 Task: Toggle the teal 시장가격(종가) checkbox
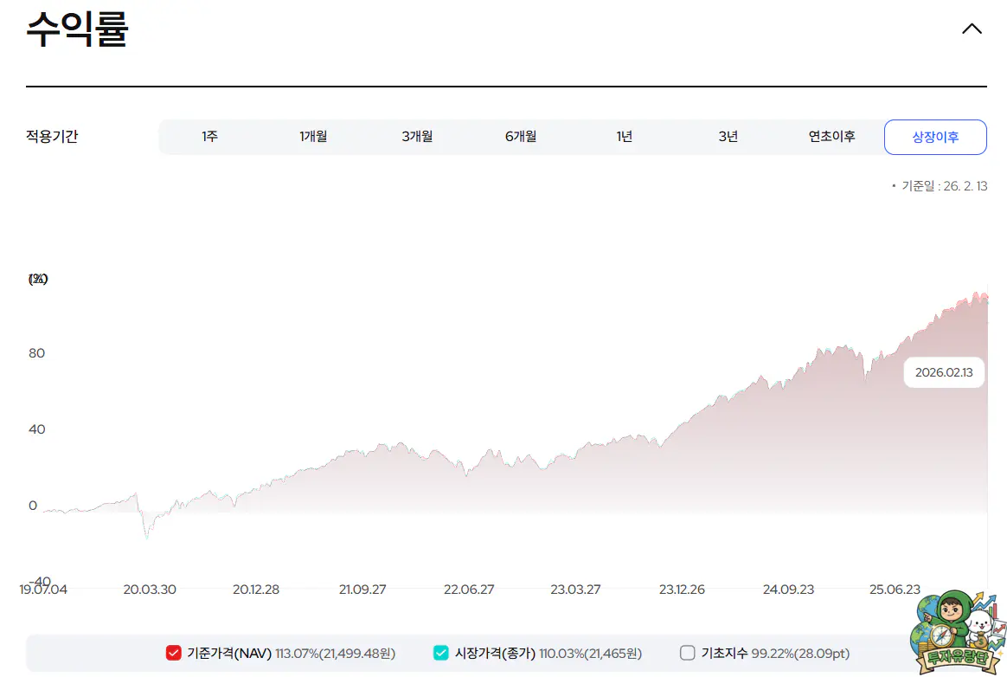441,653
